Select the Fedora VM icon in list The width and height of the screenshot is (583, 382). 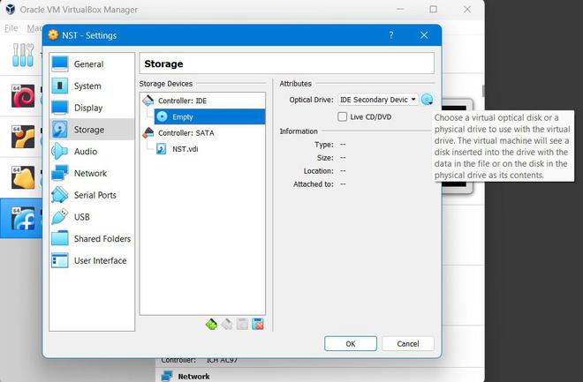tap(23, 218)
